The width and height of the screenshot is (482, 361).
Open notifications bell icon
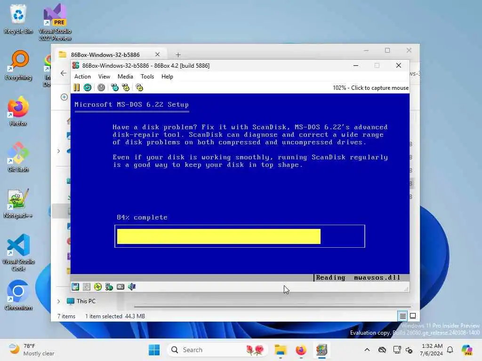point(450,350)
